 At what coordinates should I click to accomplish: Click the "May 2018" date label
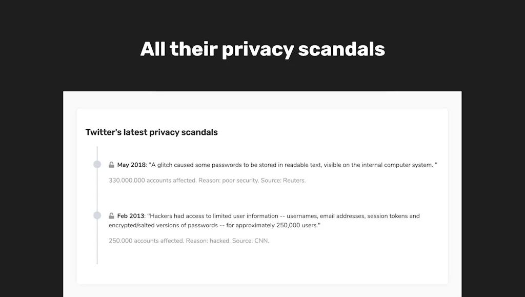(131, 165)
